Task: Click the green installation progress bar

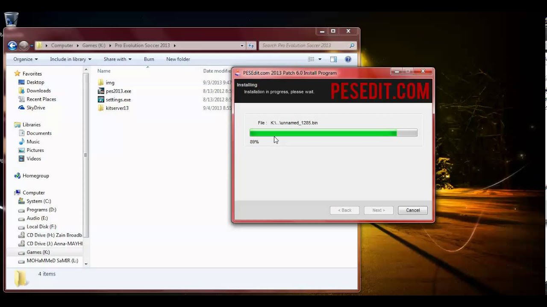Action: (x=333, y=133)
